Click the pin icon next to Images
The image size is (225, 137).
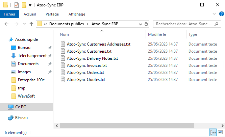[50, 72]
